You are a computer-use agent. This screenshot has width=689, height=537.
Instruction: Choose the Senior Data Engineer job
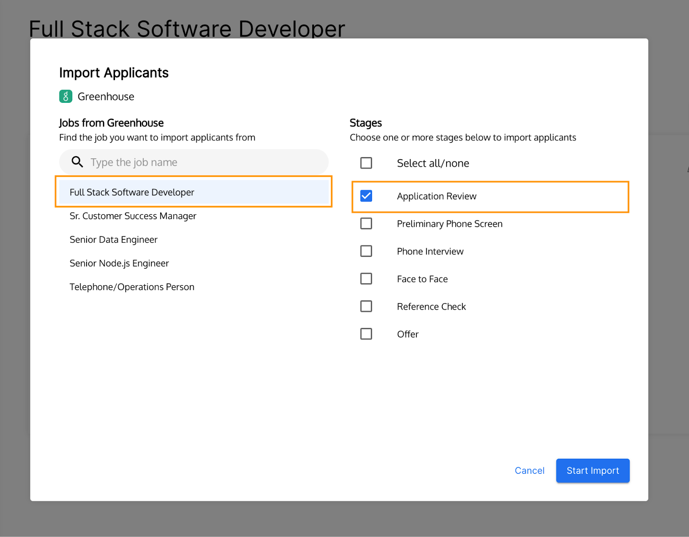[194, 240]
